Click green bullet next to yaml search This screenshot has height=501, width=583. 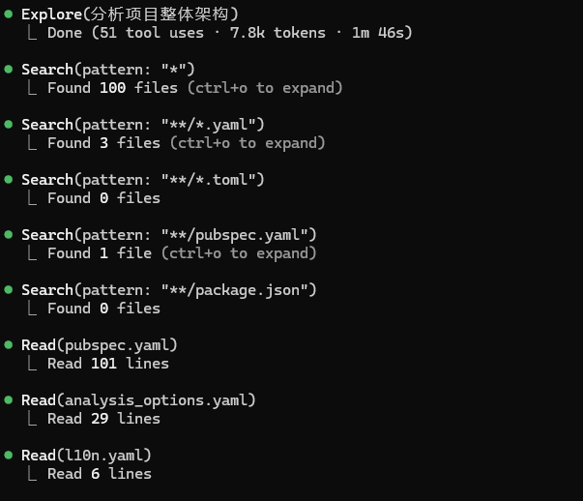9,124
